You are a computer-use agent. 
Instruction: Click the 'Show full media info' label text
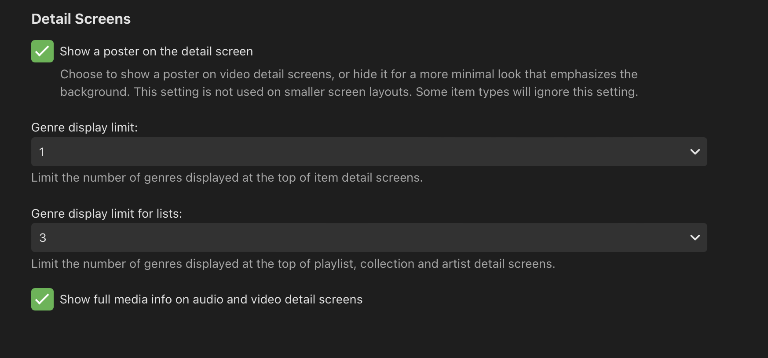[x=211, y=300]
